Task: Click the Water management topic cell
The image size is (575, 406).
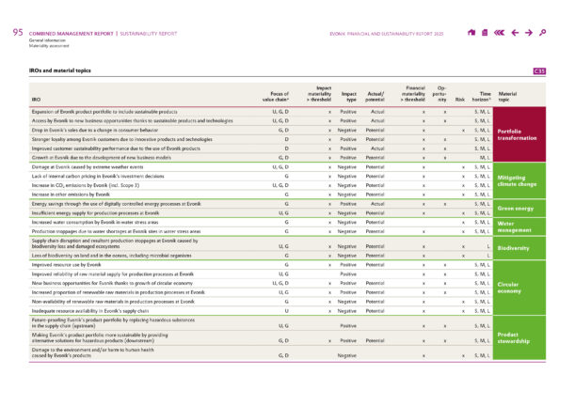Action: click(516, 226)
